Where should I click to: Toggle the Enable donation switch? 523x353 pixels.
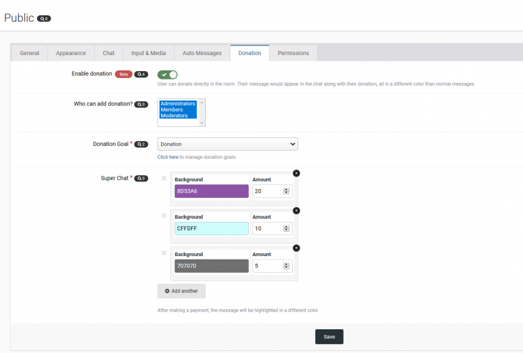click(x=167, y=75)
